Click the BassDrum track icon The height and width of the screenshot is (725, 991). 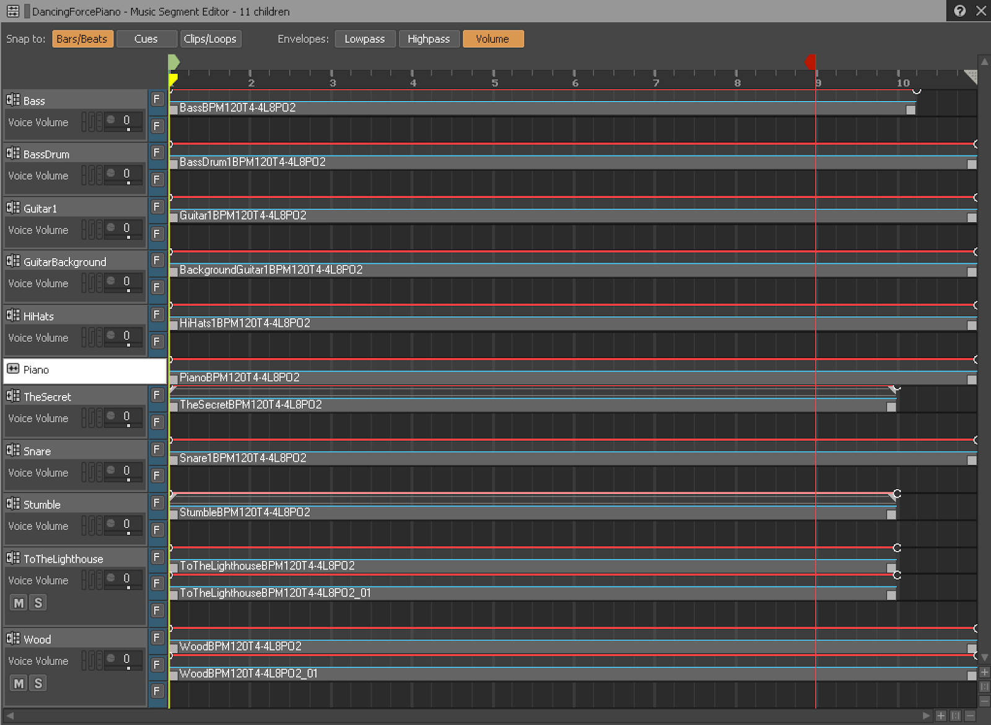coord(13,153)
